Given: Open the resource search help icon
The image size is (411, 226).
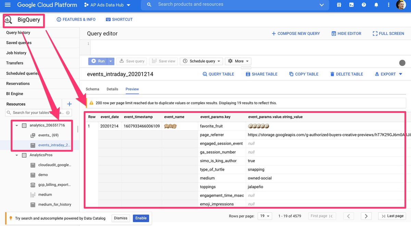Looking at the screenshot, I should [68, 112].
